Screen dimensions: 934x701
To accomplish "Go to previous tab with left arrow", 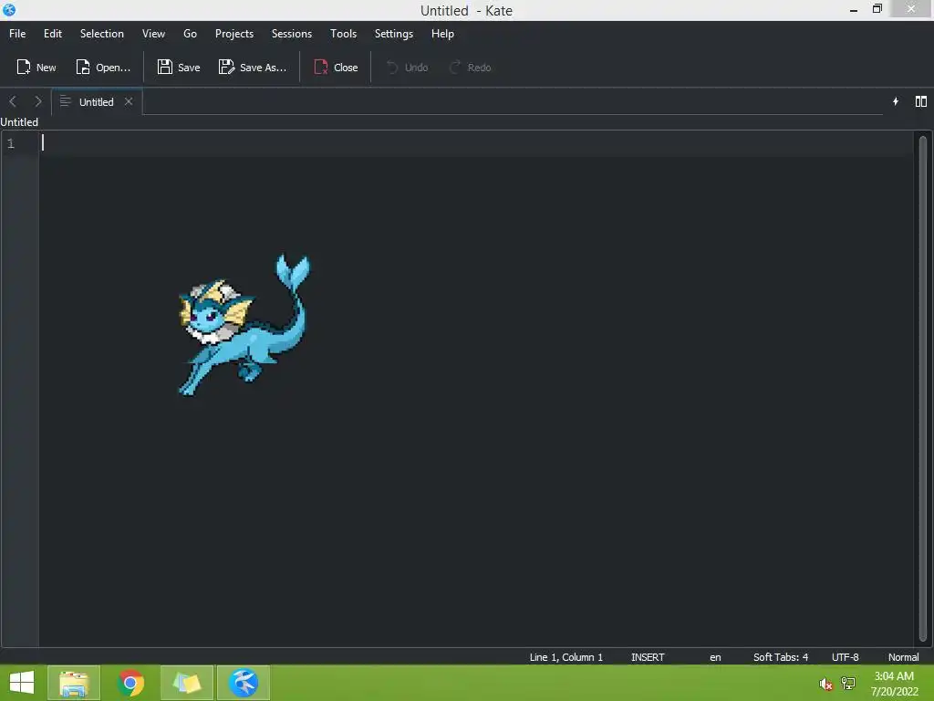I will (x=13, y=101).
